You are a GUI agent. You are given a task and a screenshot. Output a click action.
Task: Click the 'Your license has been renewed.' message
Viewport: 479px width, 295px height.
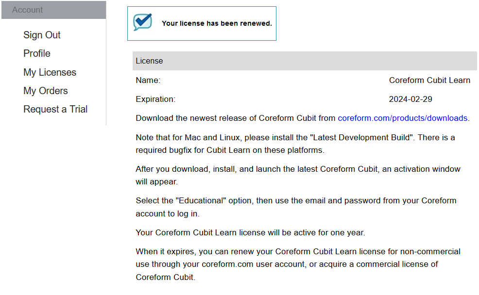point(217,23)
